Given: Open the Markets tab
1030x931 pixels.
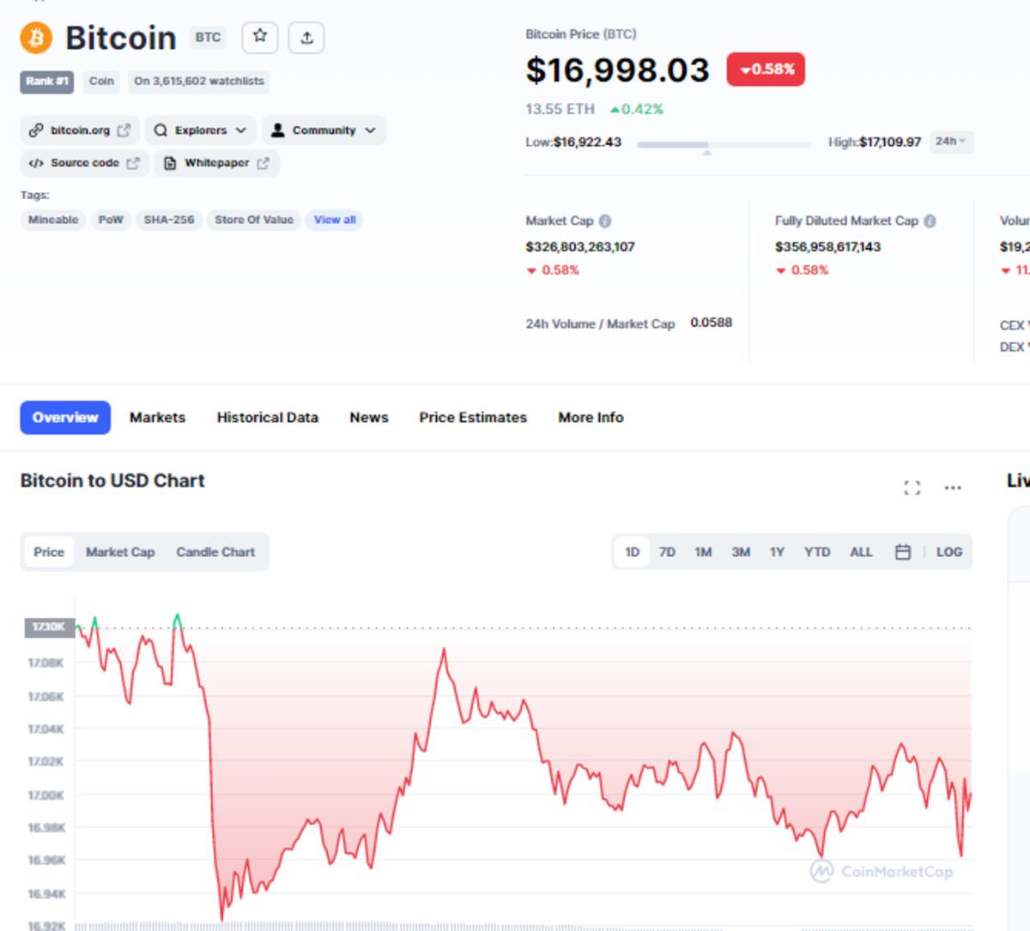Looking at the screenshot, I should [x=157, y=417].
